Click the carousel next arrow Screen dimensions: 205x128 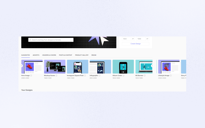click(152, 66)
